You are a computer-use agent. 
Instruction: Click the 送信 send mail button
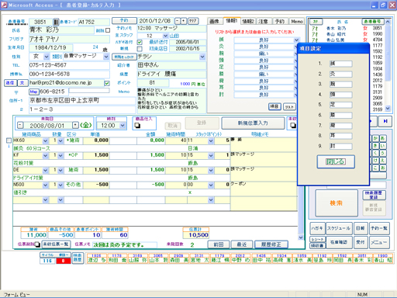click(10, 83)
